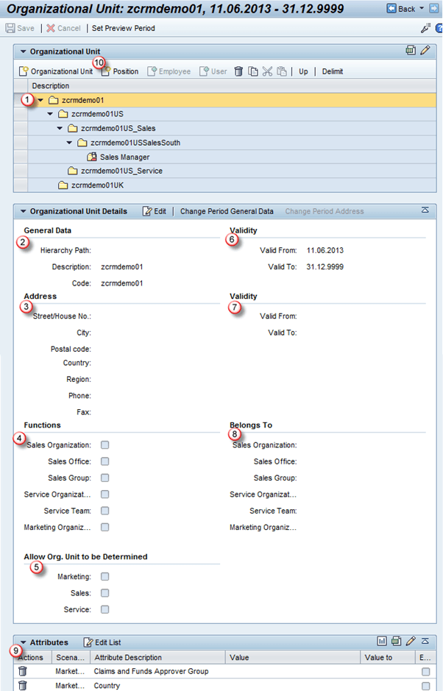Click the delete trash icon in Organizational Unit toolbar

click(x=238, y=71)
